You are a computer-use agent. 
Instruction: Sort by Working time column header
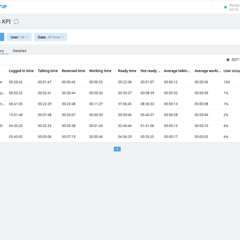click(100, 71)
